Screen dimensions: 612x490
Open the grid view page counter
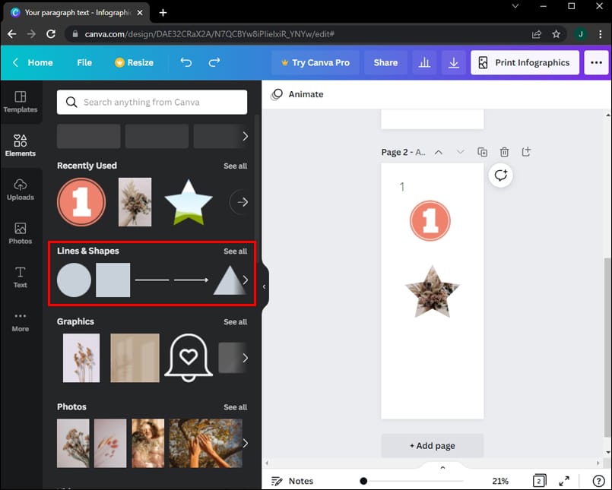539,481
